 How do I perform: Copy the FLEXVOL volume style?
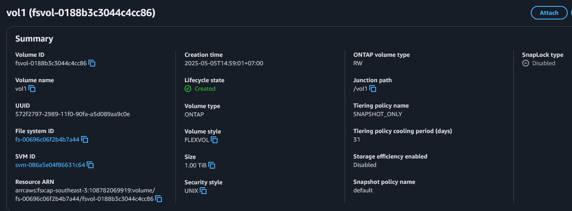pyautogui.click(x=215, y=140)
